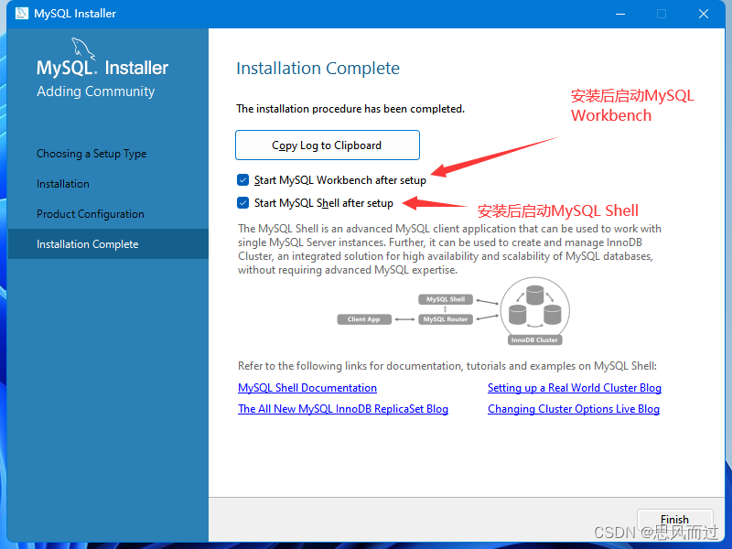Select Product Configuration step in sidebar
This screenshot has width=732, height=549.
tap(91, 214)
